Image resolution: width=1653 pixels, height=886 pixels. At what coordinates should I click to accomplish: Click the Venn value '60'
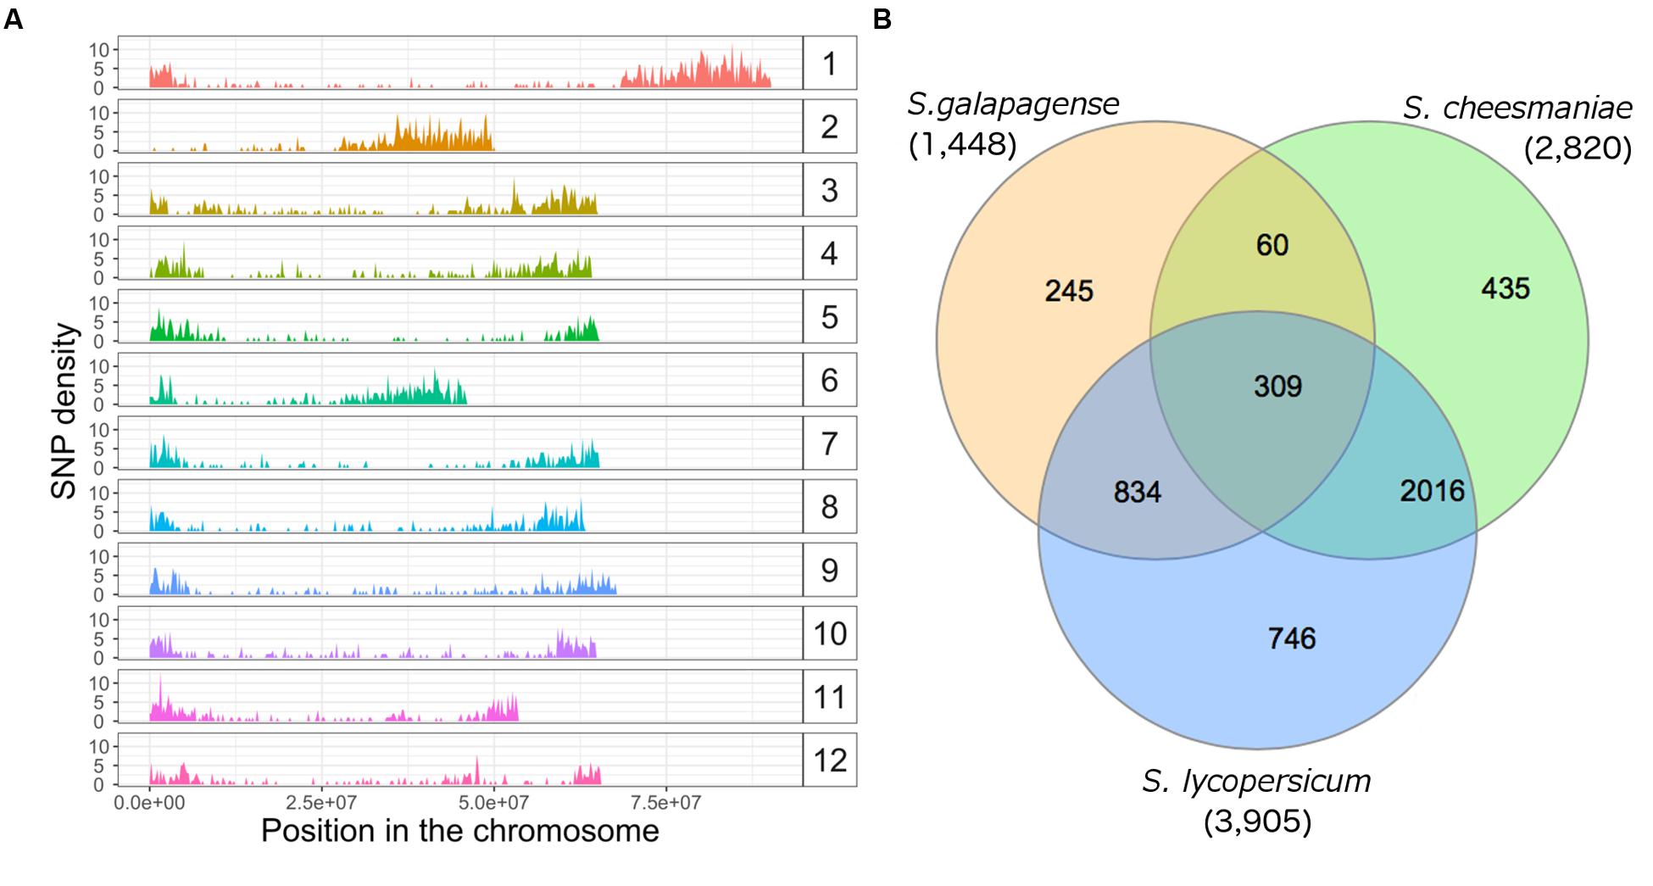coord(1272,245)
